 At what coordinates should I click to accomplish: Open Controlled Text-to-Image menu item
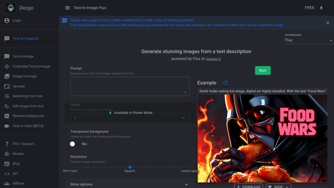[31, 66]
